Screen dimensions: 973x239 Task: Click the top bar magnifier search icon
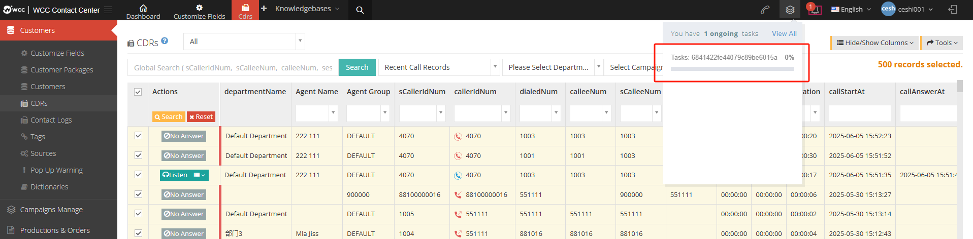pyautogui.click(x=360, y=10)
